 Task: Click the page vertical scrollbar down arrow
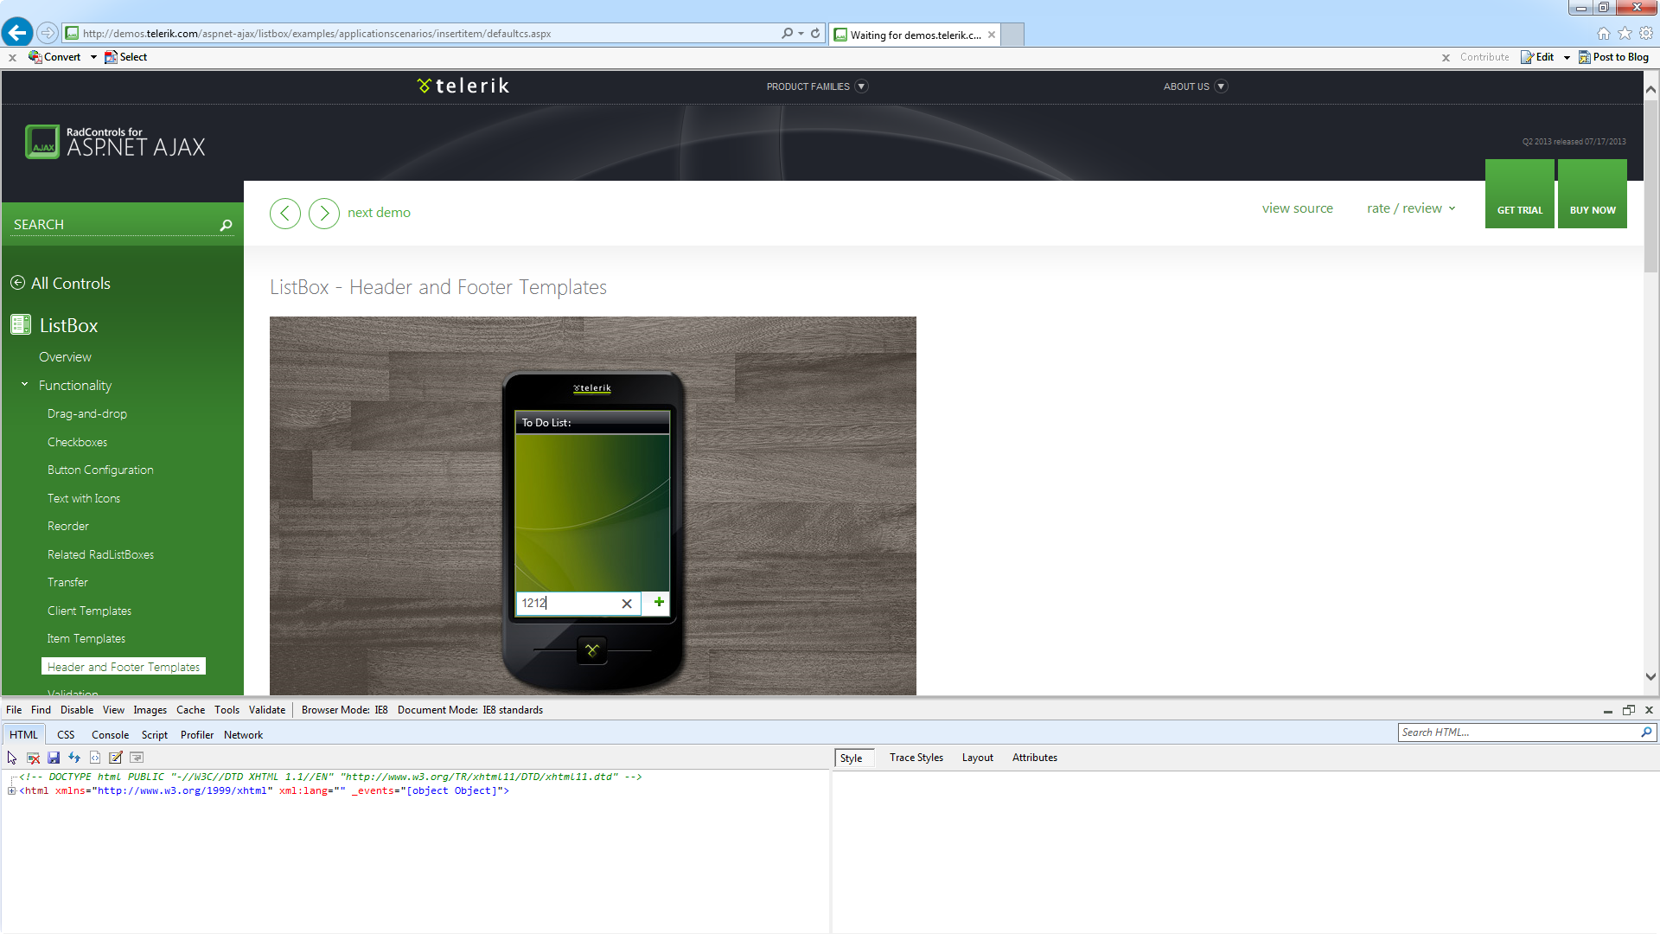point(1650,677)
